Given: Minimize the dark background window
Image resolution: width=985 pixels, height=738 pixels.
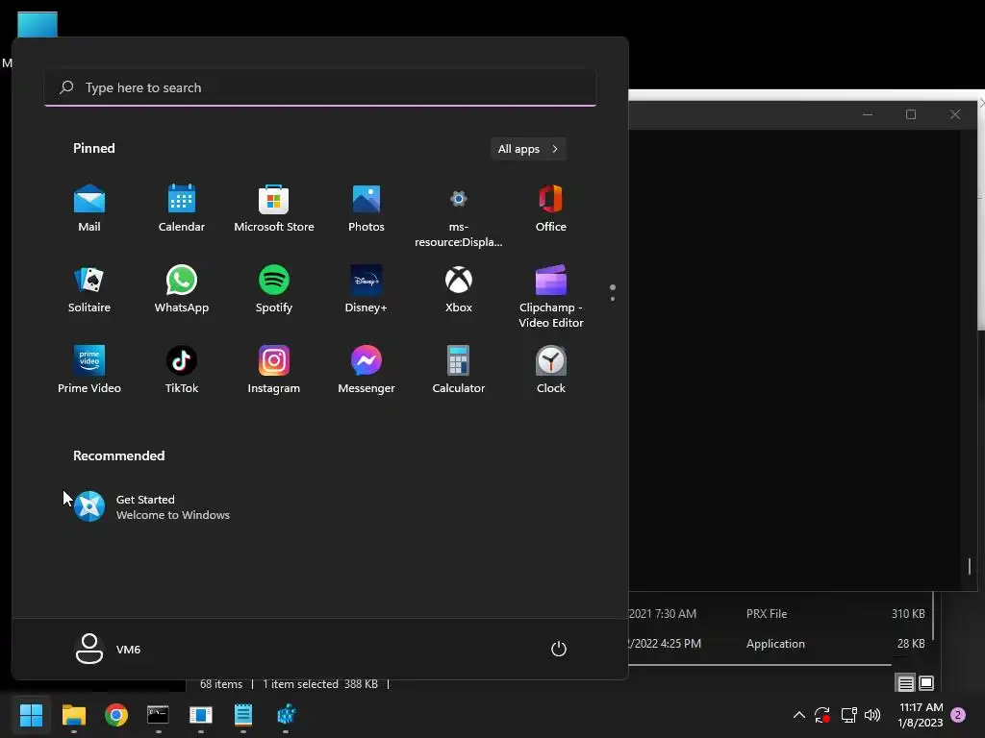Looking at the screenshot, I should (868, 114).
